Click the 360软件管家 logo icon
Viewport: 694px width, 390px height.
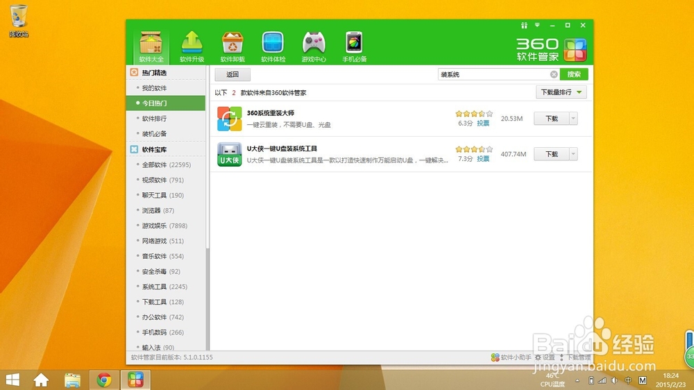[x=575, y=49]
